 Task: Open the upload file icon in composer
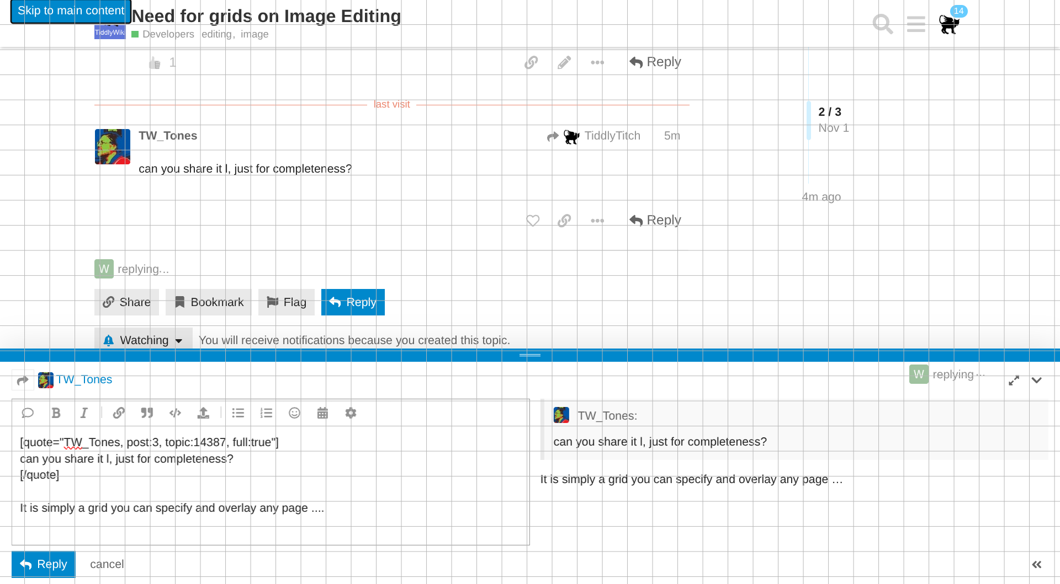point(203,413)
